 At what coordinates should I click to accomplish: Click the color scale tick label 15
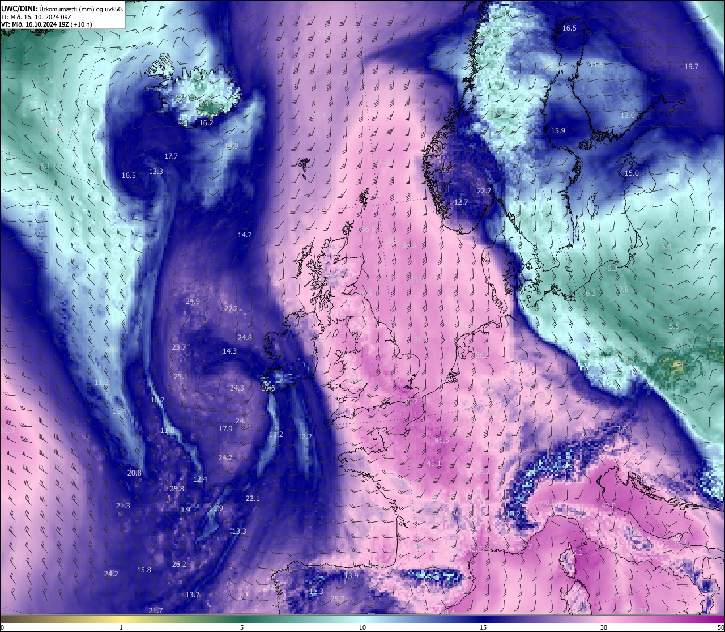tap(483, 627)
